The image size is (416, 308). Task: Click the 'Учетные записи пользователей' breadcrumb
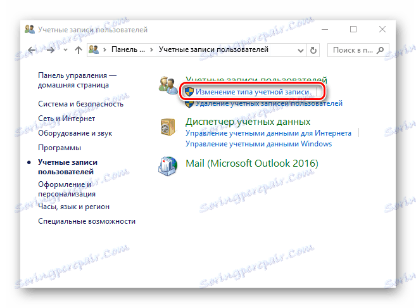(213, 49)
